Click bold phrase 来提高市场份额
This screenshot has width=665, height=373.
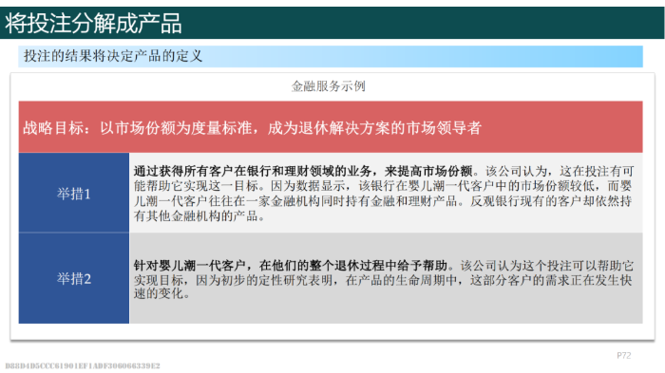coord(428,171)
